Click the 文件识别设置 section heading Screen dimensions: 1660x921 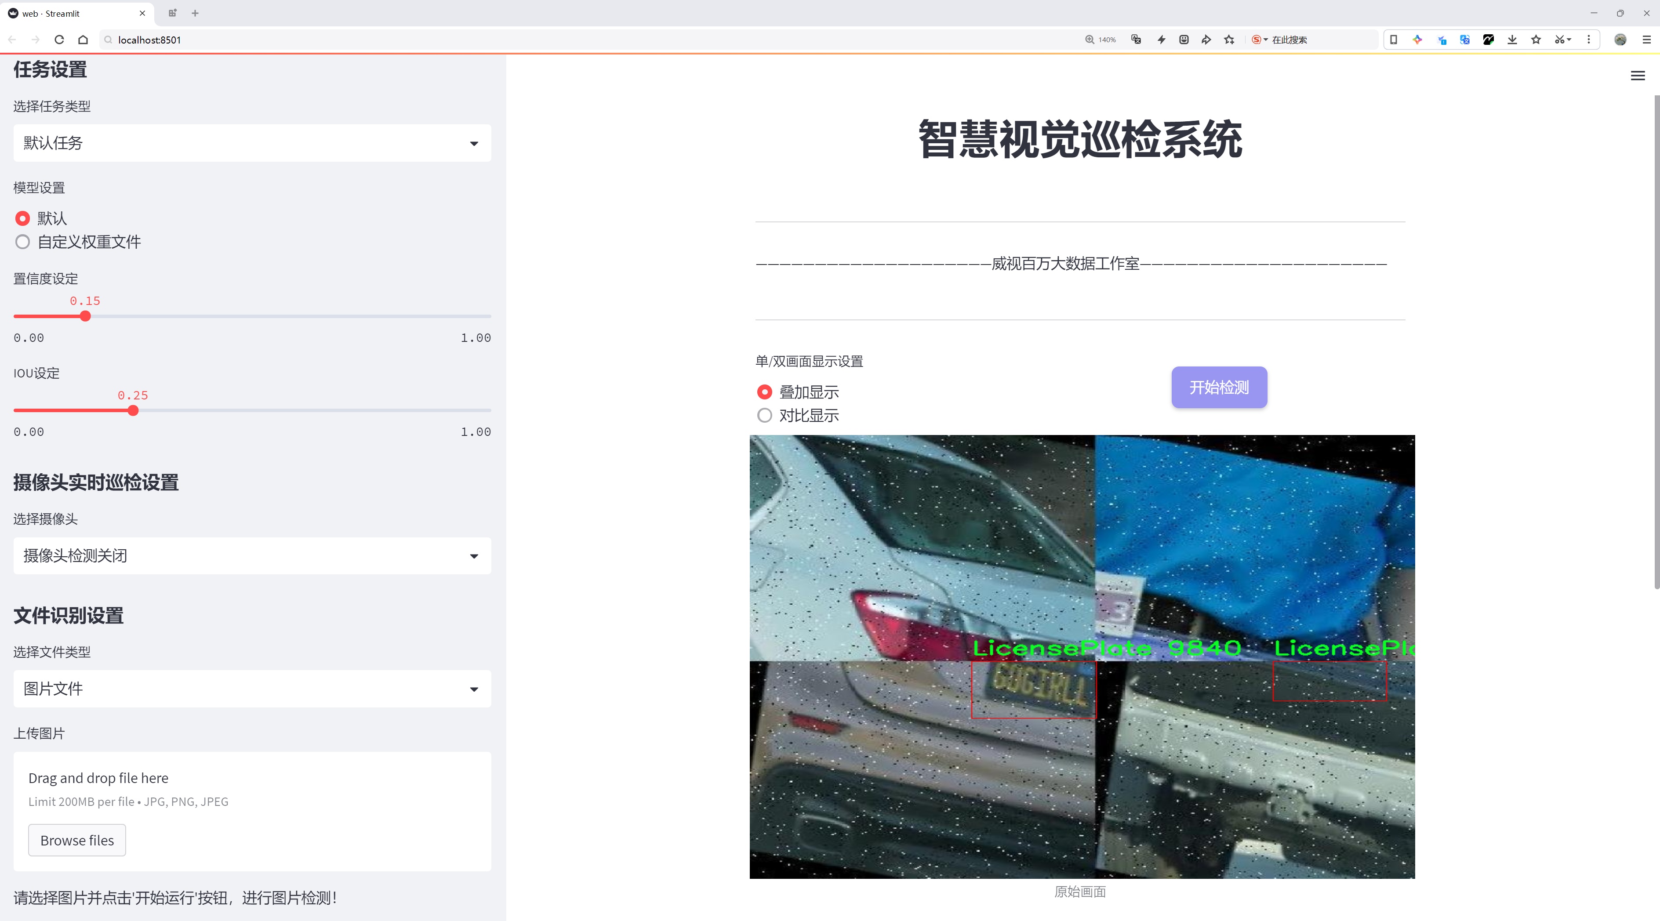point(68,616)
